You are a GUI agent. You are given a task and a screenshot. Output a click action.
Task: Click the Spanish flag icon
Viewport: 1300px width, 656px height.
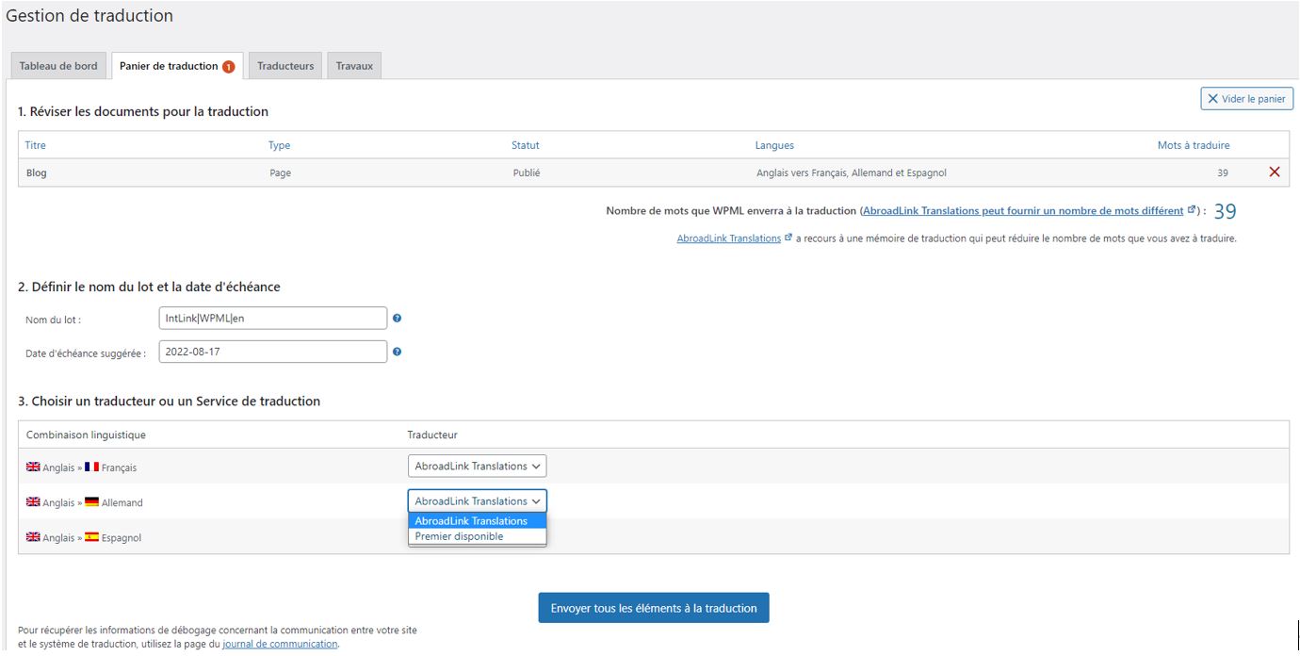click(x=91, y=537)
